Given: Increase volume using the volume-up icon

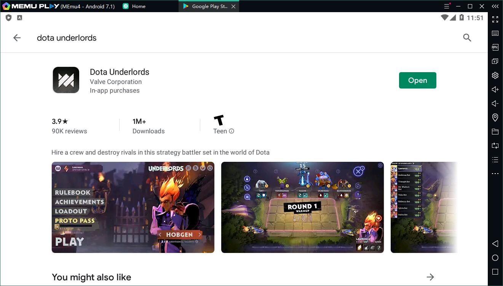Looking at the screenshot, I should 495,89.
